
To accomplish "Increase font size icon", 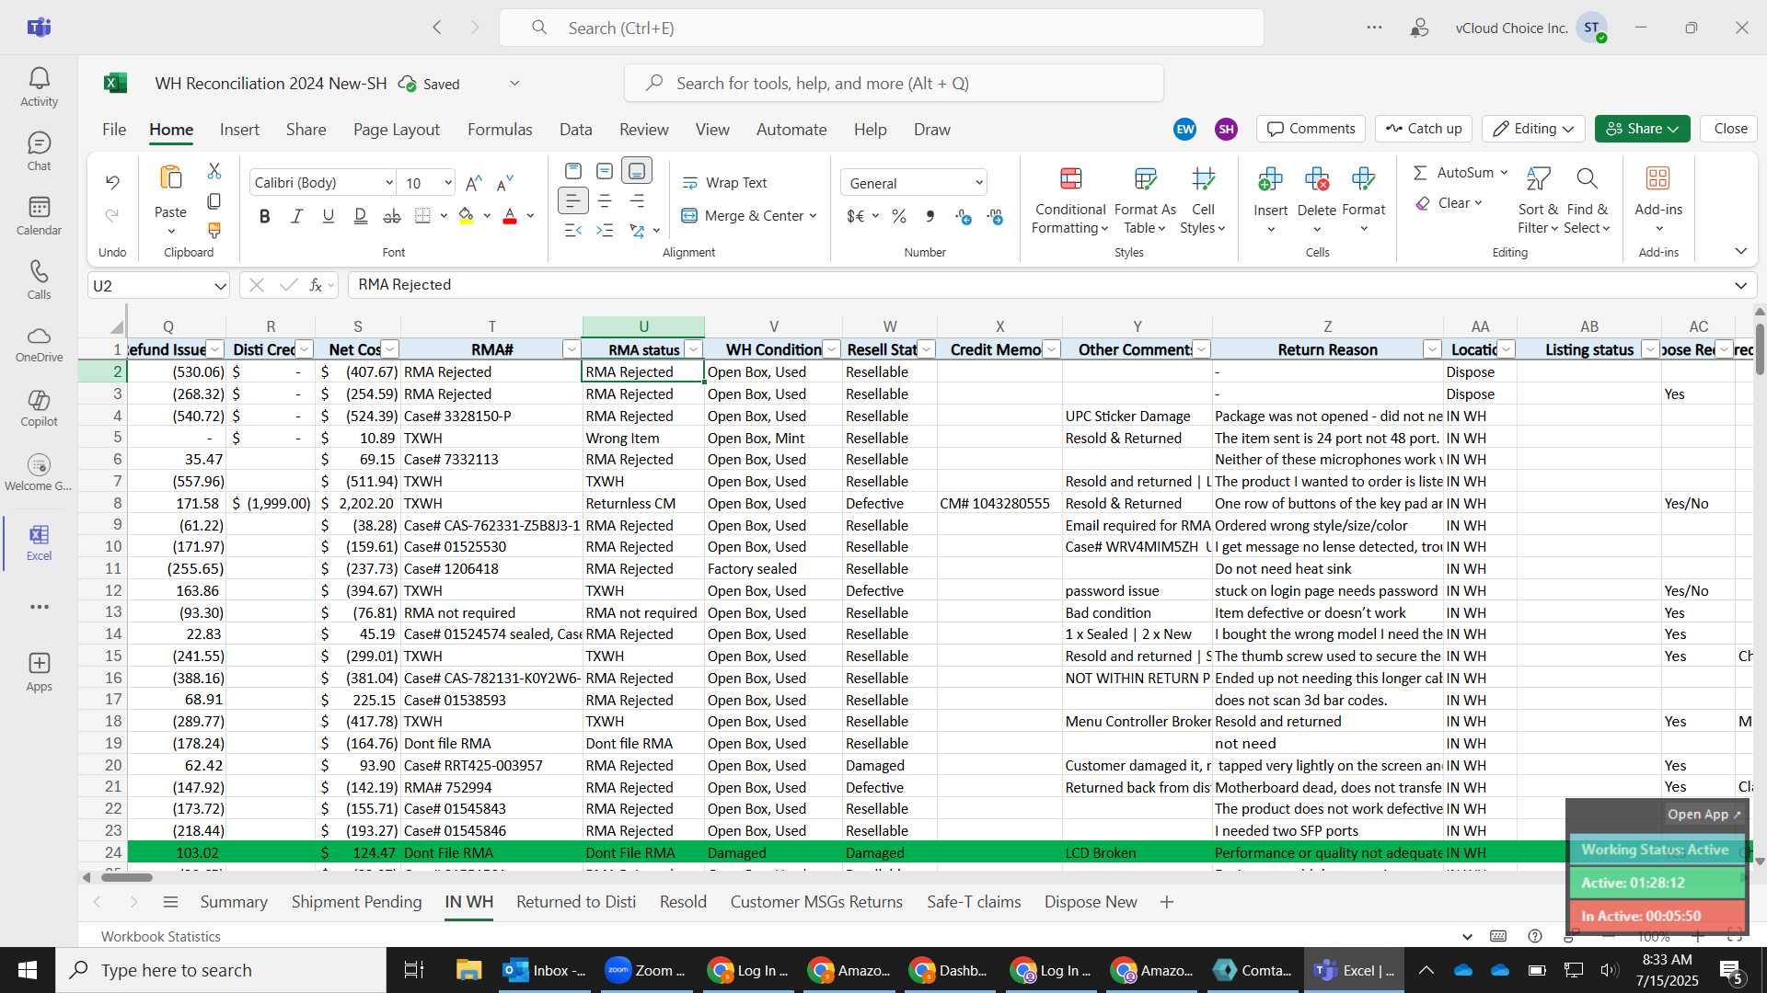I will point(474,183).
